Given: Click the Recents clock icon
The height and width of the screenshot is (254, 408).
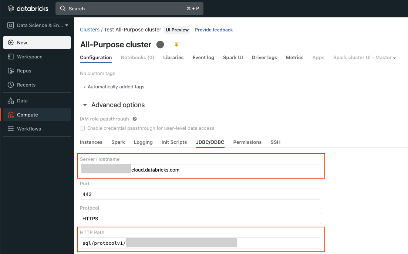Looking at the screenshot, I should (11, 85).
